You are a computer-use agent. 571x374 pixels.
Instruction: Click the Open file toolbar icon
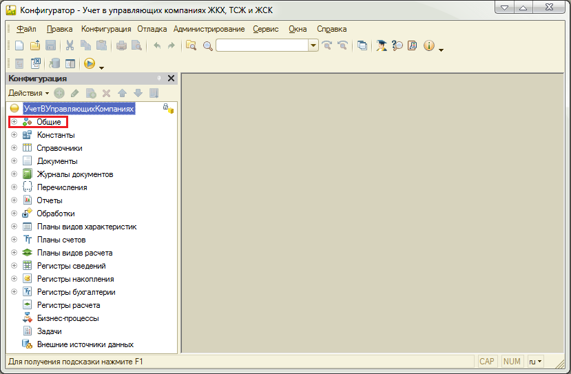[35, 45]
